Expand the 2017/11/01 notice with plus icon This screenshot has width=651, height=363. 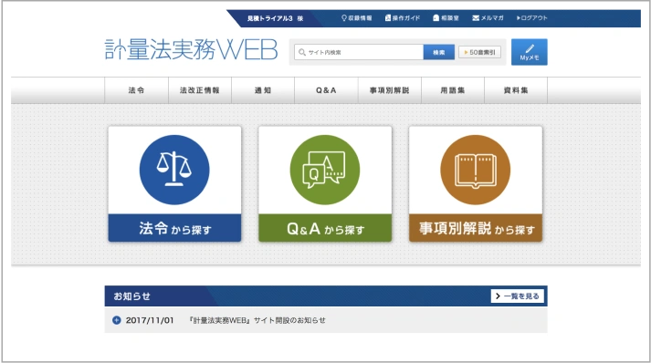(x=117, y=320)
